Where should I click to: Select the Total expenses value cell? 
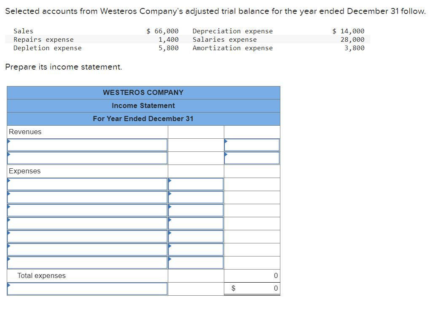point(252,276)
